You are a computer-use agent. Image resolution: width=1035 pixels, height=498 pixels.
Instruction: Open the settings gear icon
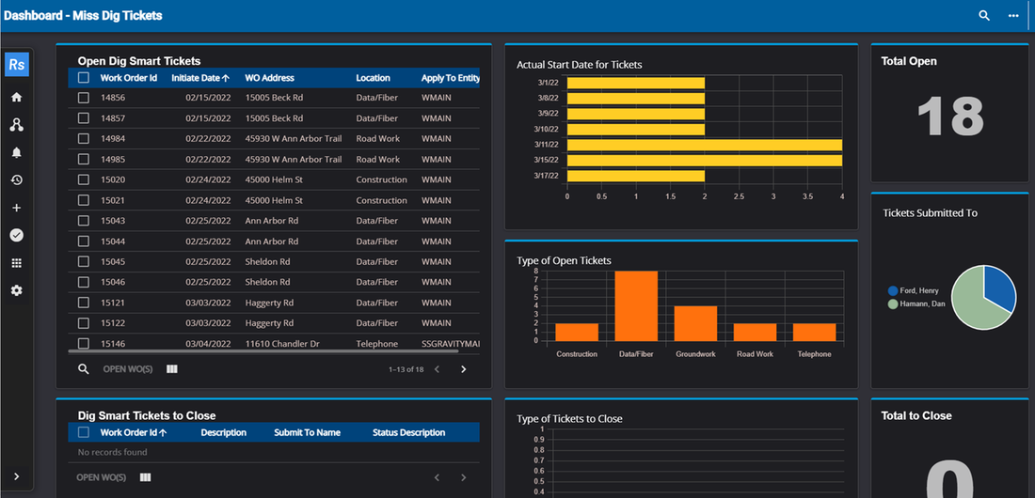point(16,290)
